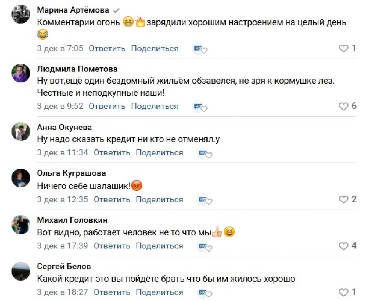Open Ольга Куграшова's profile name link
Viewport: 366px width, 301px height.
click(71, 173)
